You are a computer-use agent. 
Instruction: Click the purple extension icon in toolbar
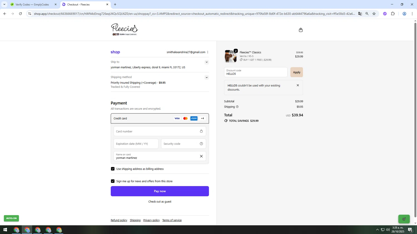[385, 14]
